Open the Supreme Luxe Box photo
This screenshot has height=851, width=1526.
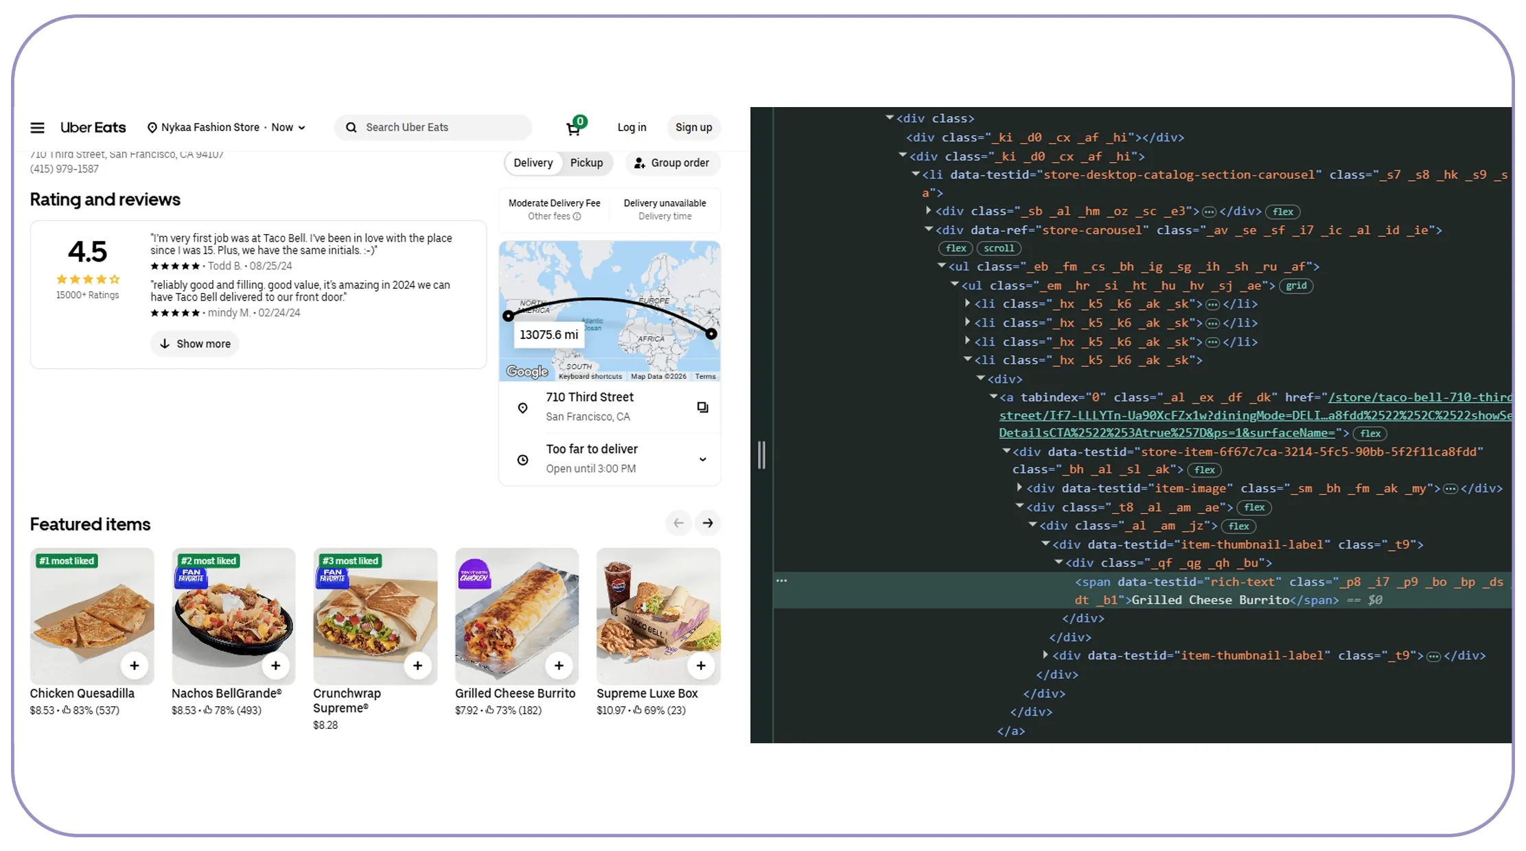pyautogui.click(x=658, y=616)
